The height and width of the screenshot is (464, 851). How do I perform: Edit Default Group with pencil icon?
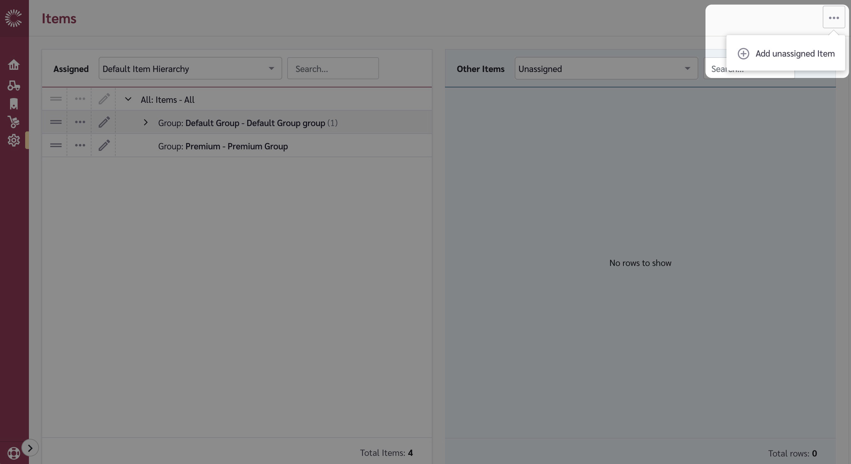coord(104,122)
